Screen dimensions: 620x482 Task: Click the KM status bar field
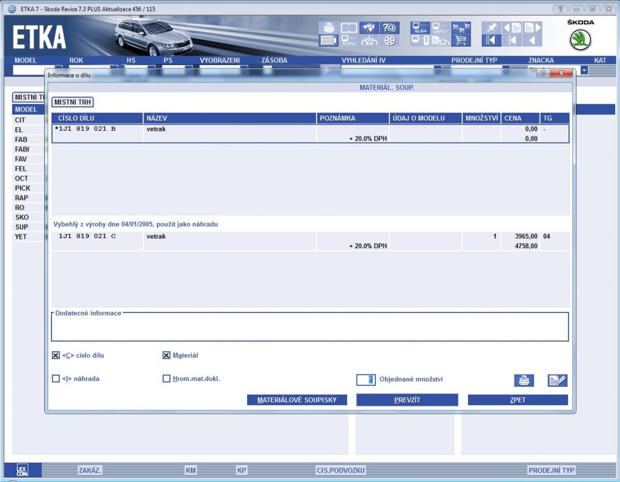[191, 470]
